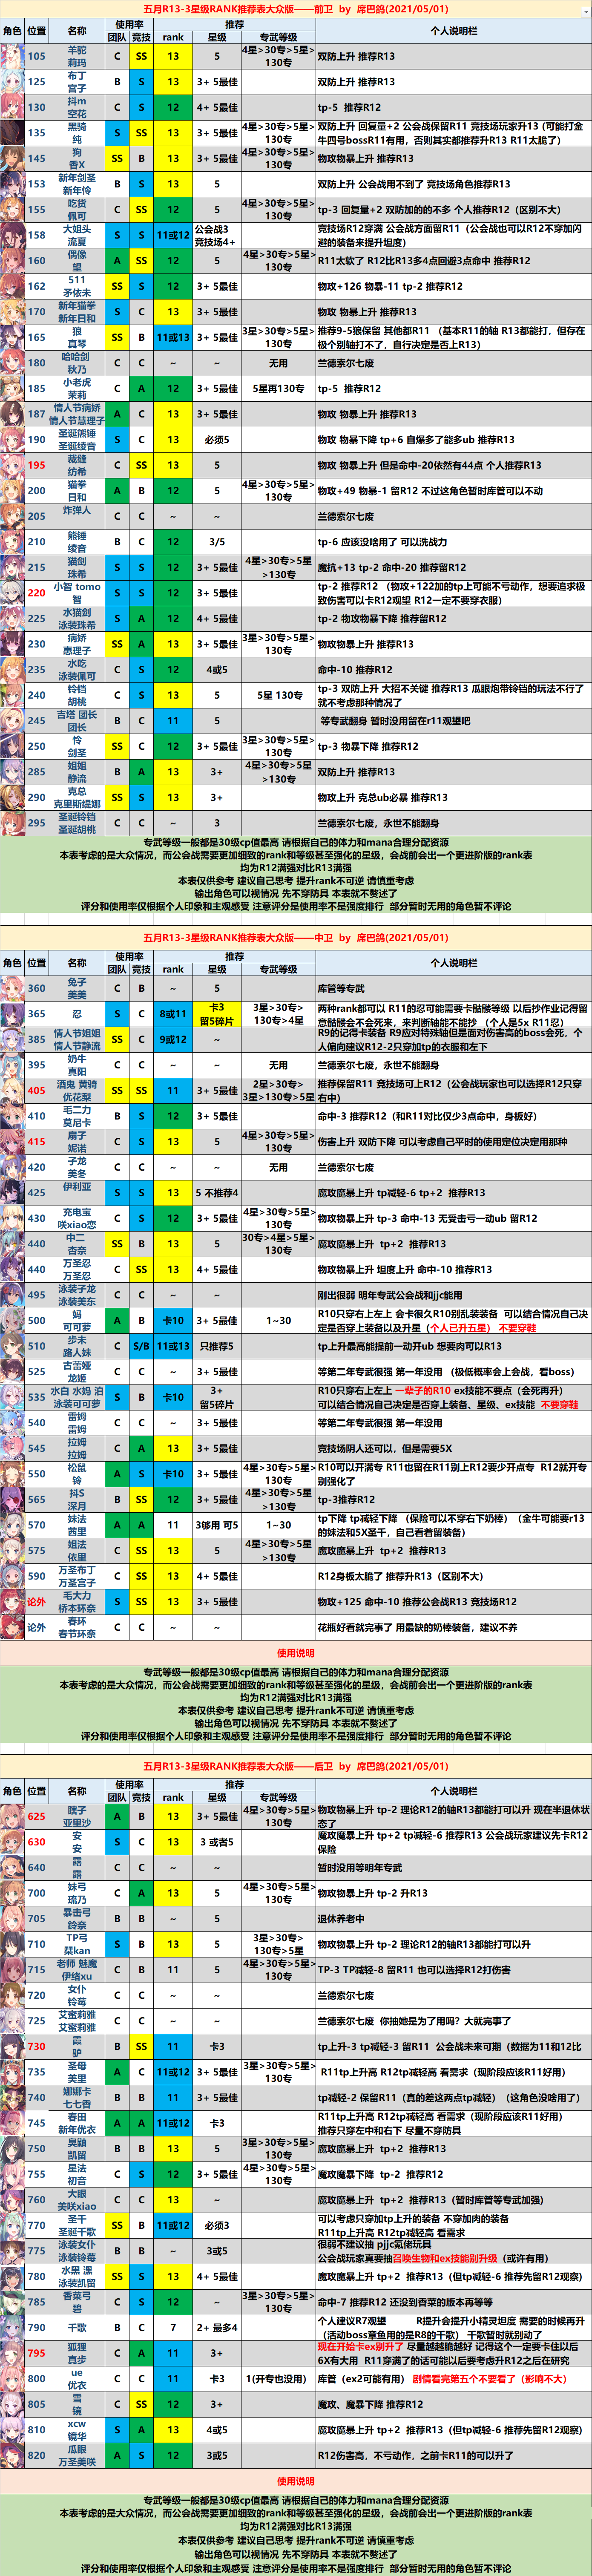Choose the 伊利亚 avatar at position 425

tap(12, 1193)
